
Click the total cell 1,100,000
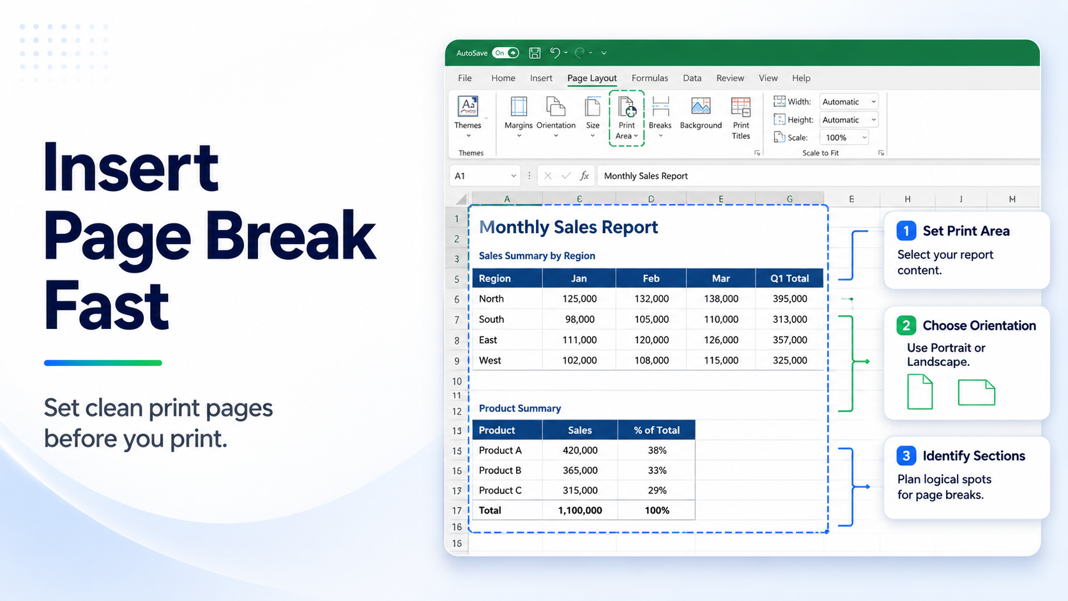580,510
